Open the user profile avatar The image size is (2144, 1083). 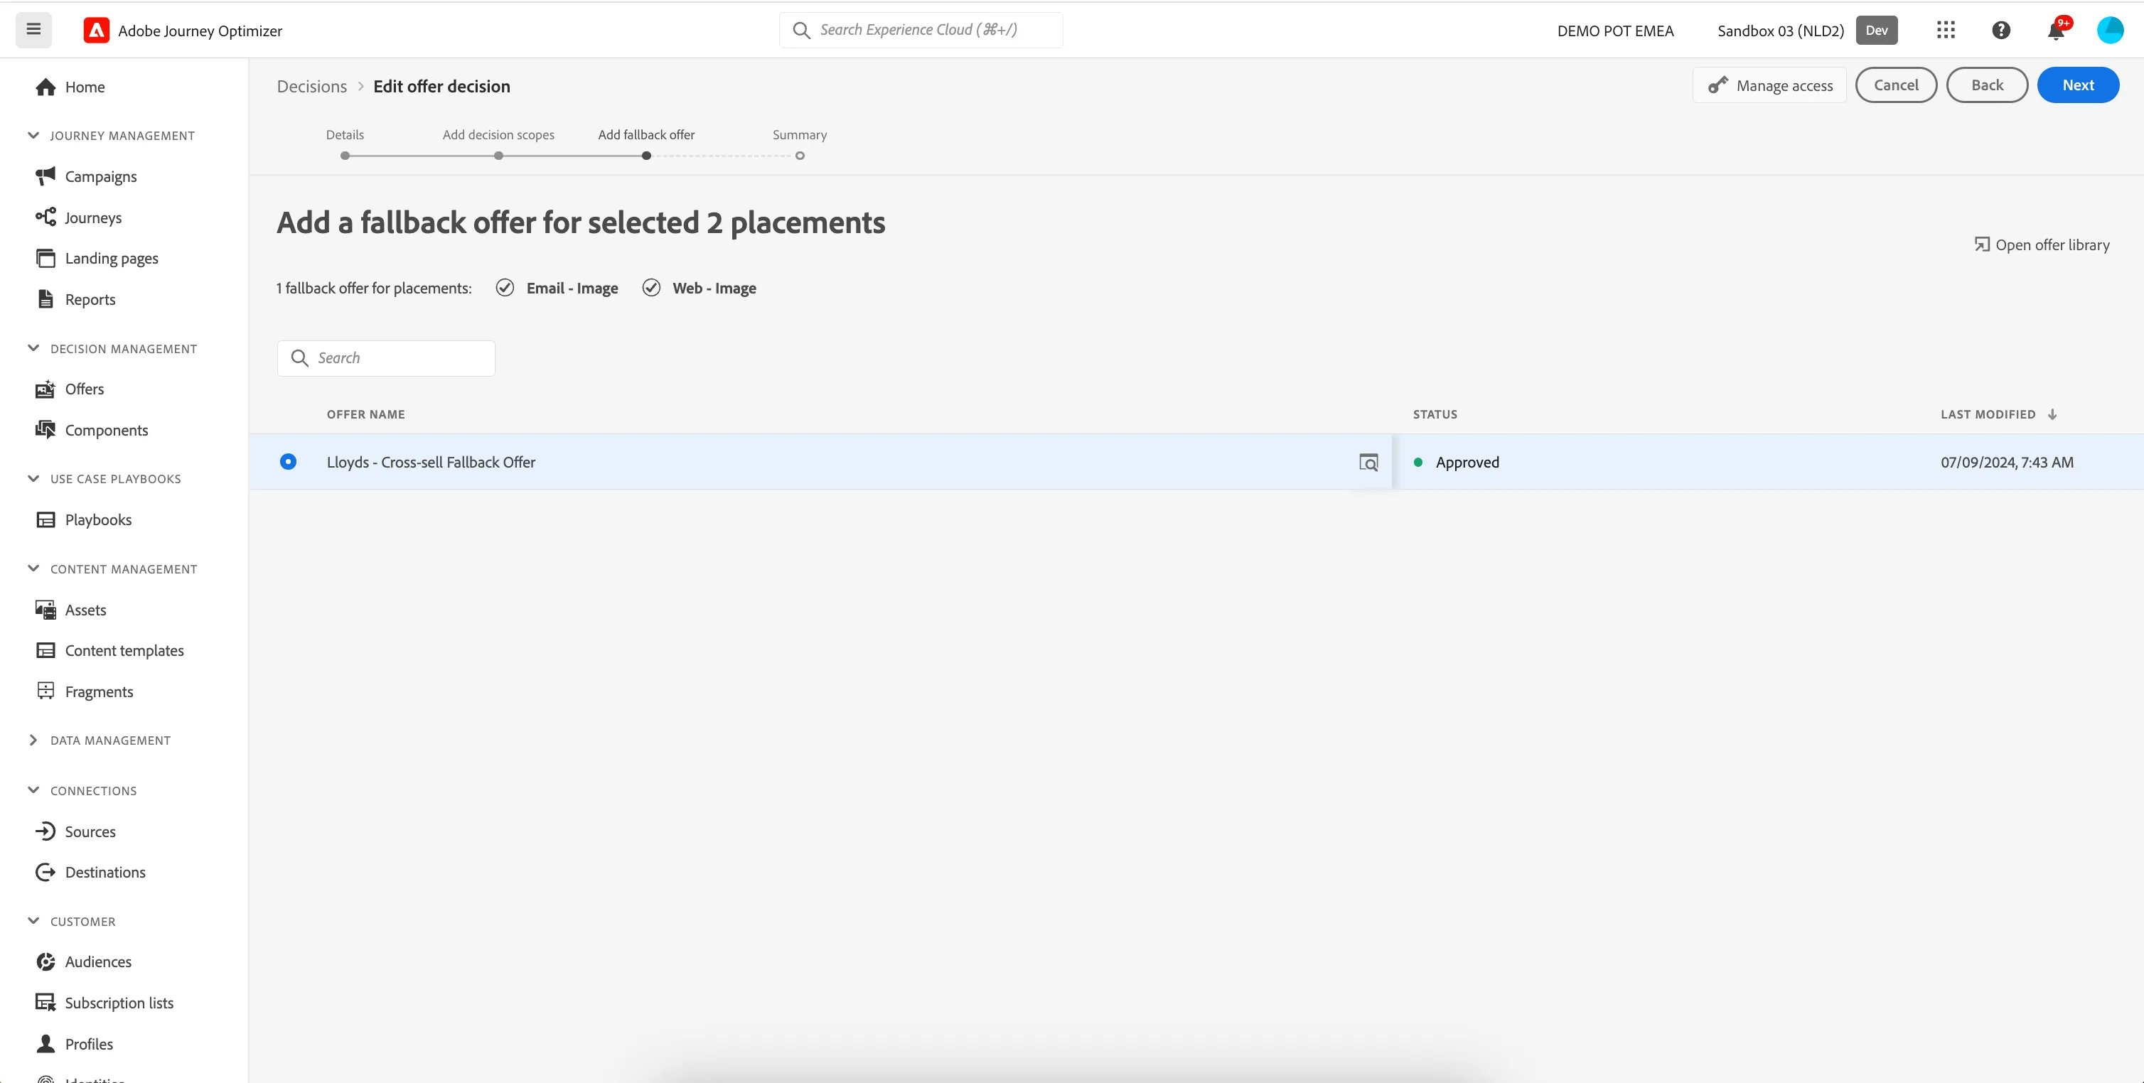point(2110,30)
